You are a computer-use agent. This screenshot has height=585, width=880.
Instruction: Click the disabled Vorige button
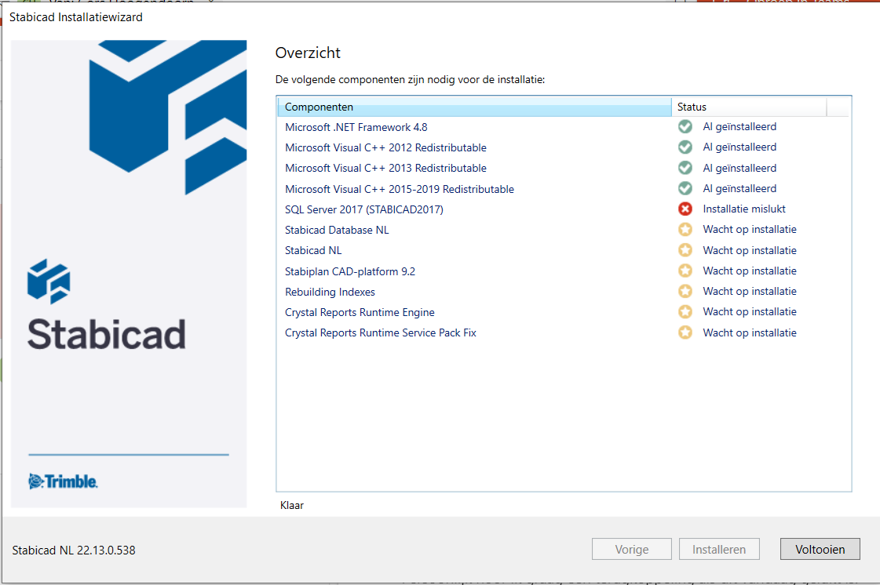(x=631, y=549)
